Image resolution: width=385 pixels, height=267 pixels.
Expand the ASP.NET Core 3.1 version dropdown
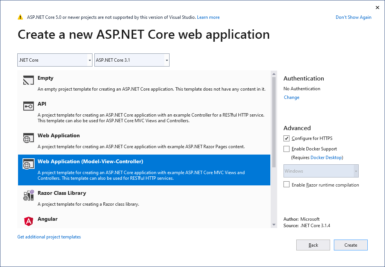pos(132,60)
